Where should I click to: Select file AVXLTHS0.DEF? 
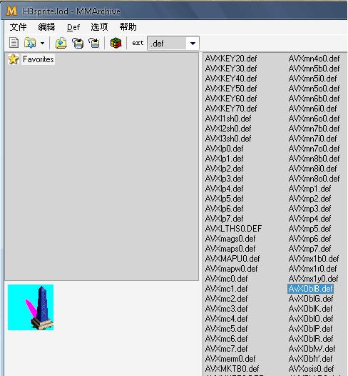coord(233,229)
